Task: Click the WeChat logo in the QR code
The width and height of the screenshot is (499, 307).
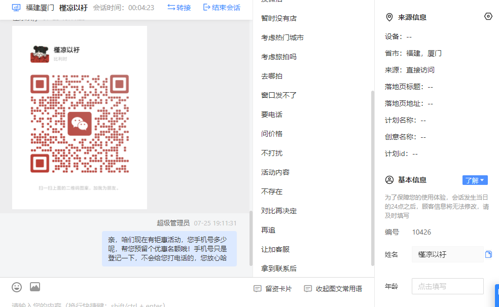Action: [x=80, y=124]
